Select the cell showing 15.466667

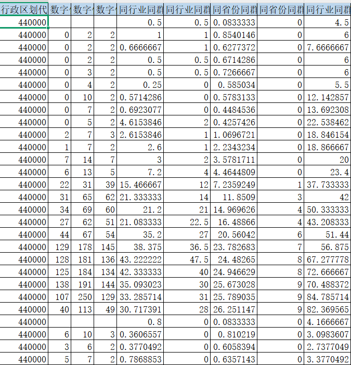click(x=140, y=185)
